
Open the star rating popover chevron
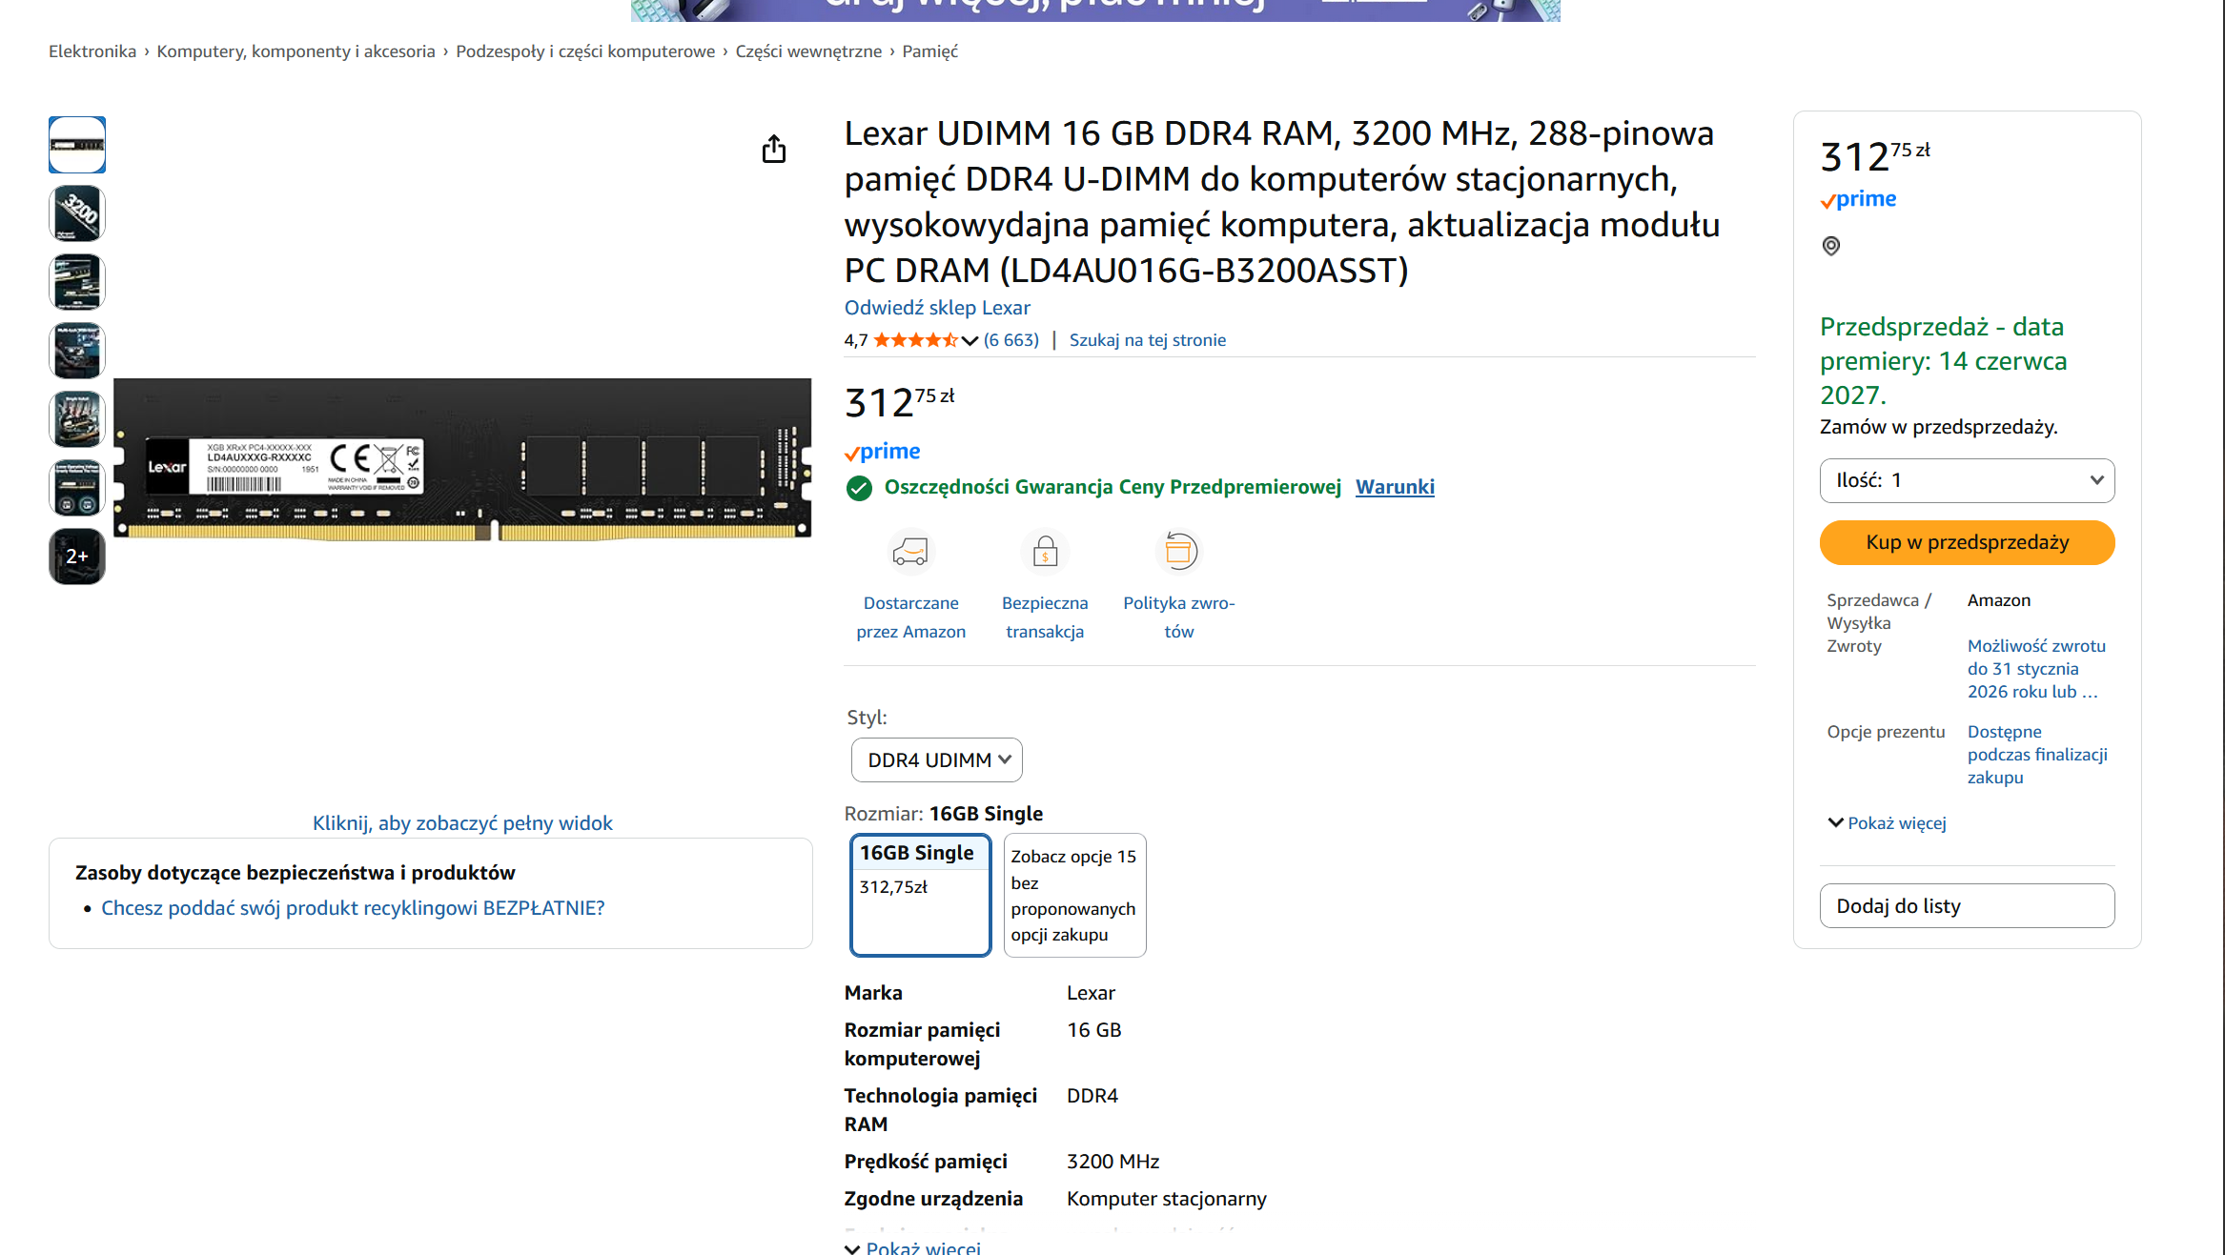coord(970,340)
